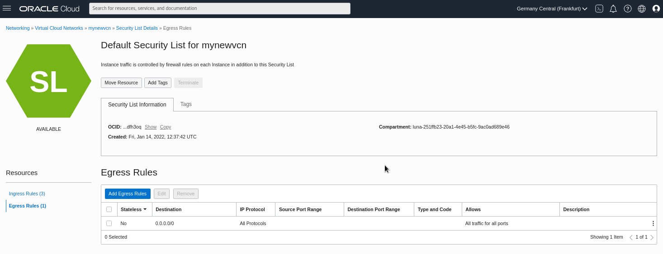Screen dimensions: 663x254
Task: Click the All Protocols cell
Action: coord(253,223)
